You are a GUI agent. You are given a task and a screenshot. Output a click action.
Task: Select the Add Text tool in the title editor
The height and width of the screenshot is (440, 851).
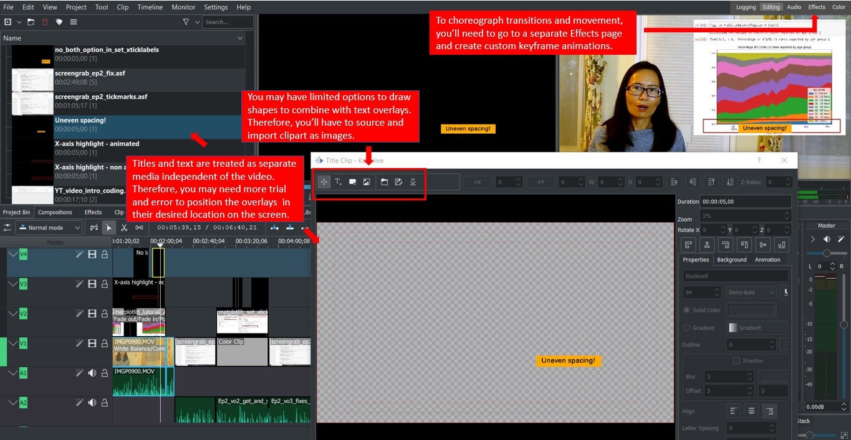(338, 182)
